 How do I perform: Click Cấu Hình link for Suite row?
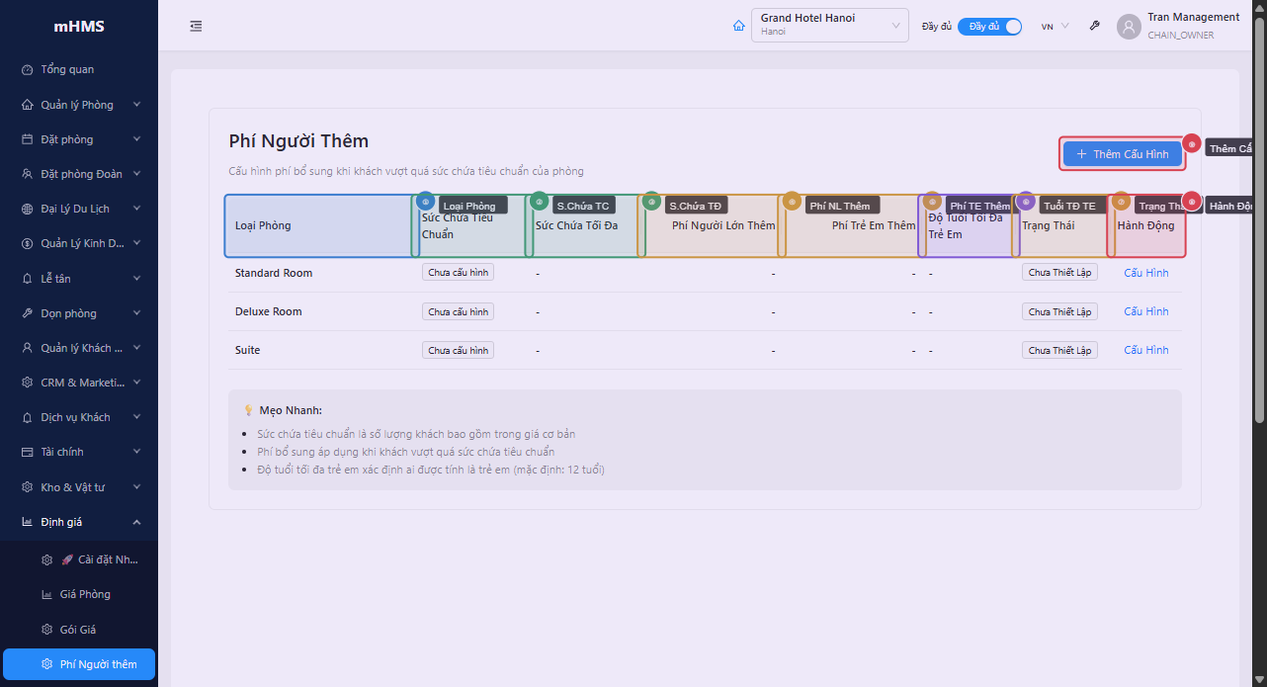click(1145, 350)
